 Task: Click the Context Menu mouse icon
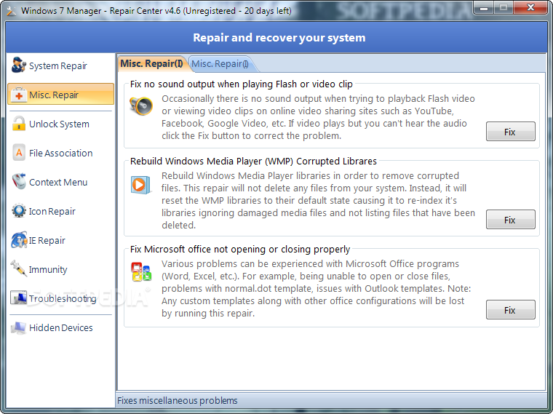tap(19, 182)
